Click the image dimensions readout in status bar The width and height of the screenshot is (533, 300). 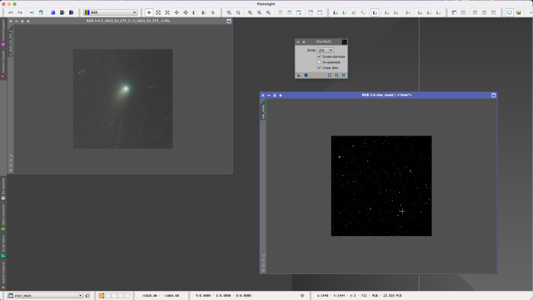click(359, 295)
